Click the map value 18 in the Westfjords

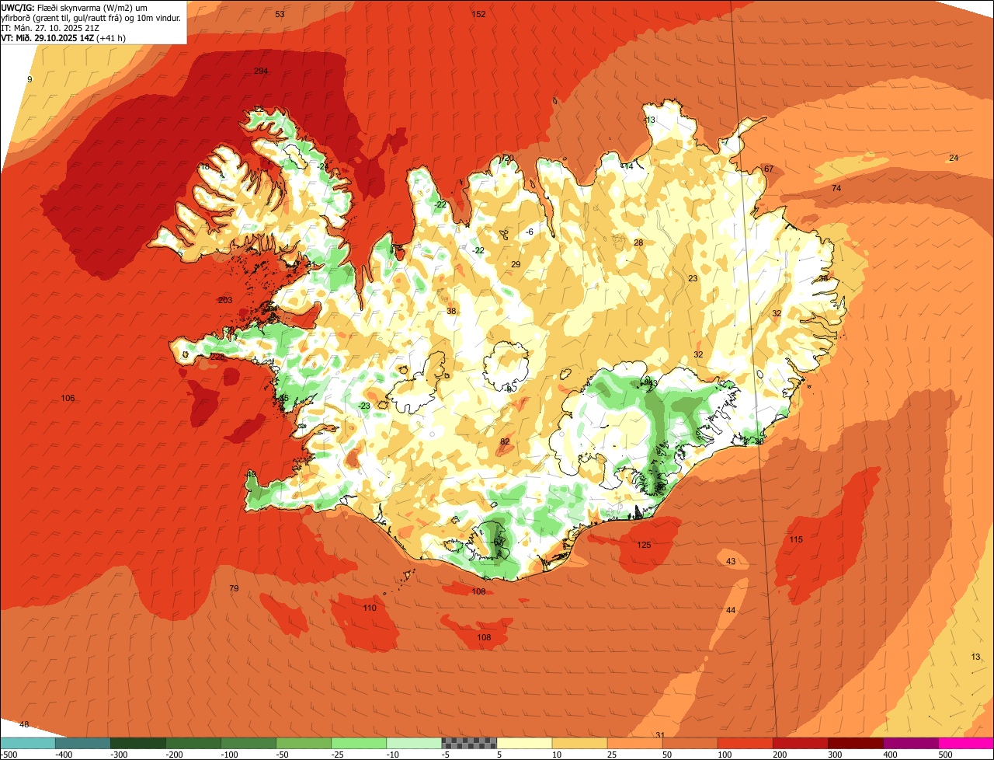(205, 166)
